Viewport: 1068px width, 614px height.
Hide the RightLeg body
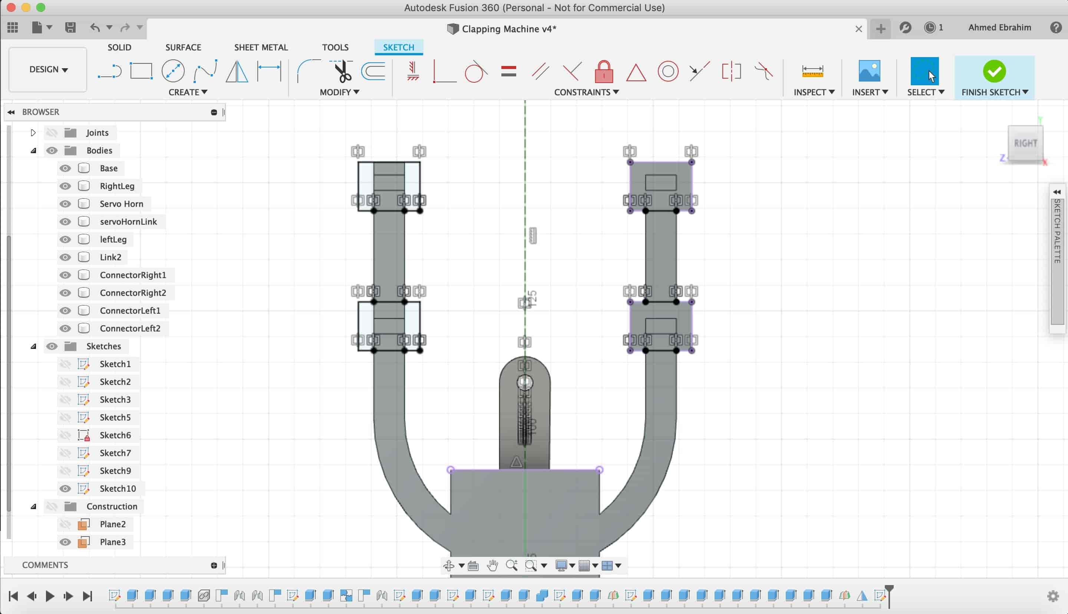[x=65, y=186]
